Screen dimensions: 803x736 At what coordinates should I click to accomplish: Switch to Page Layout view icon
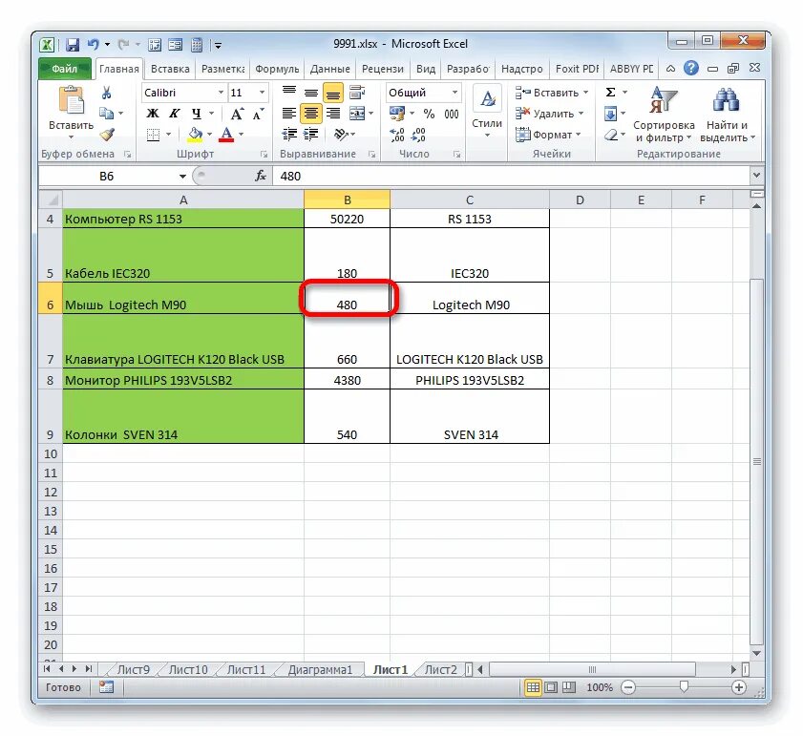[x=551, y=687]
